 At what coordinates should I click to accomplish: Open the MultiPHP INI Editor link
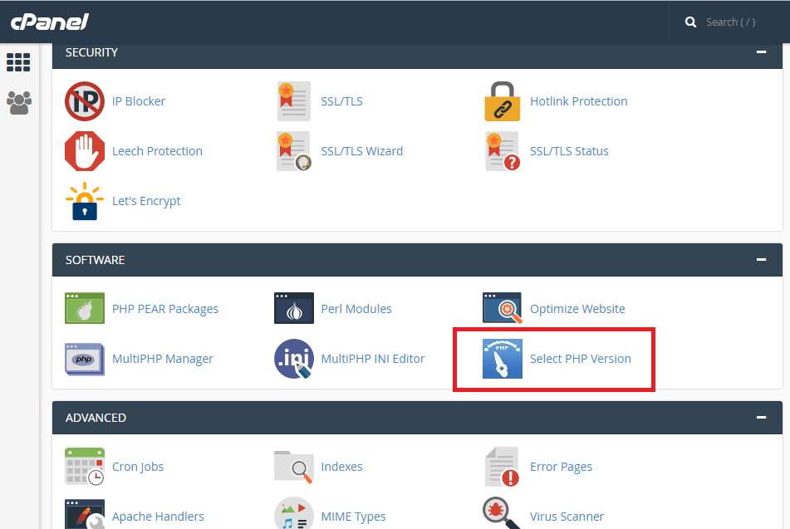pyautogui.click(x=373, y=359)
